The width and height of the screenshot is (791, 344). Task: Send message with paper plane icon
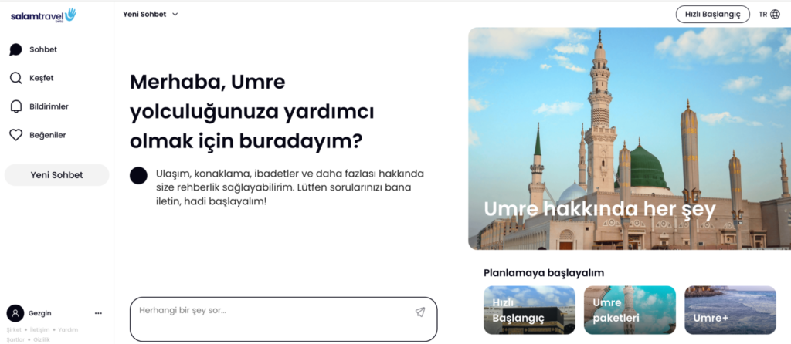pos(420,312)
